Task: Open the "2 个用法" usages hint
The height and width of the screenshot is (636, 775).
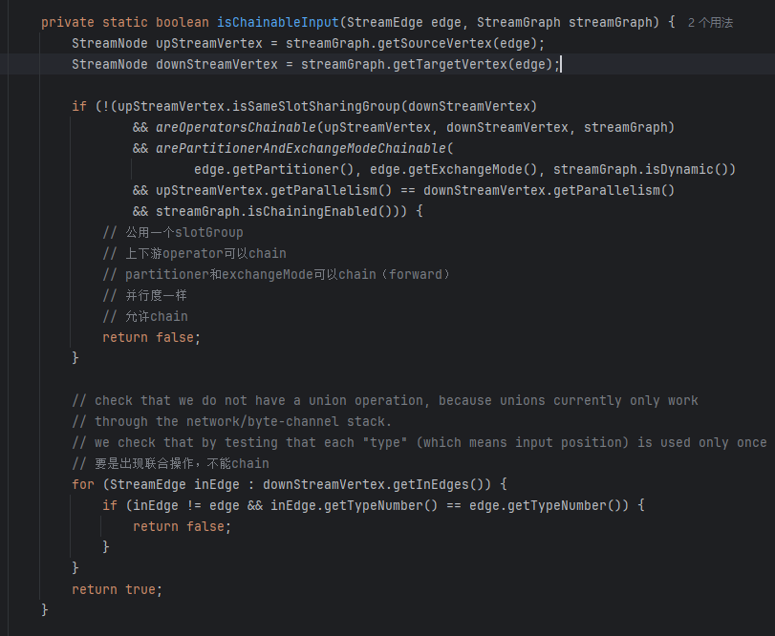Action: pyautogui.click(x=710, y=23)
